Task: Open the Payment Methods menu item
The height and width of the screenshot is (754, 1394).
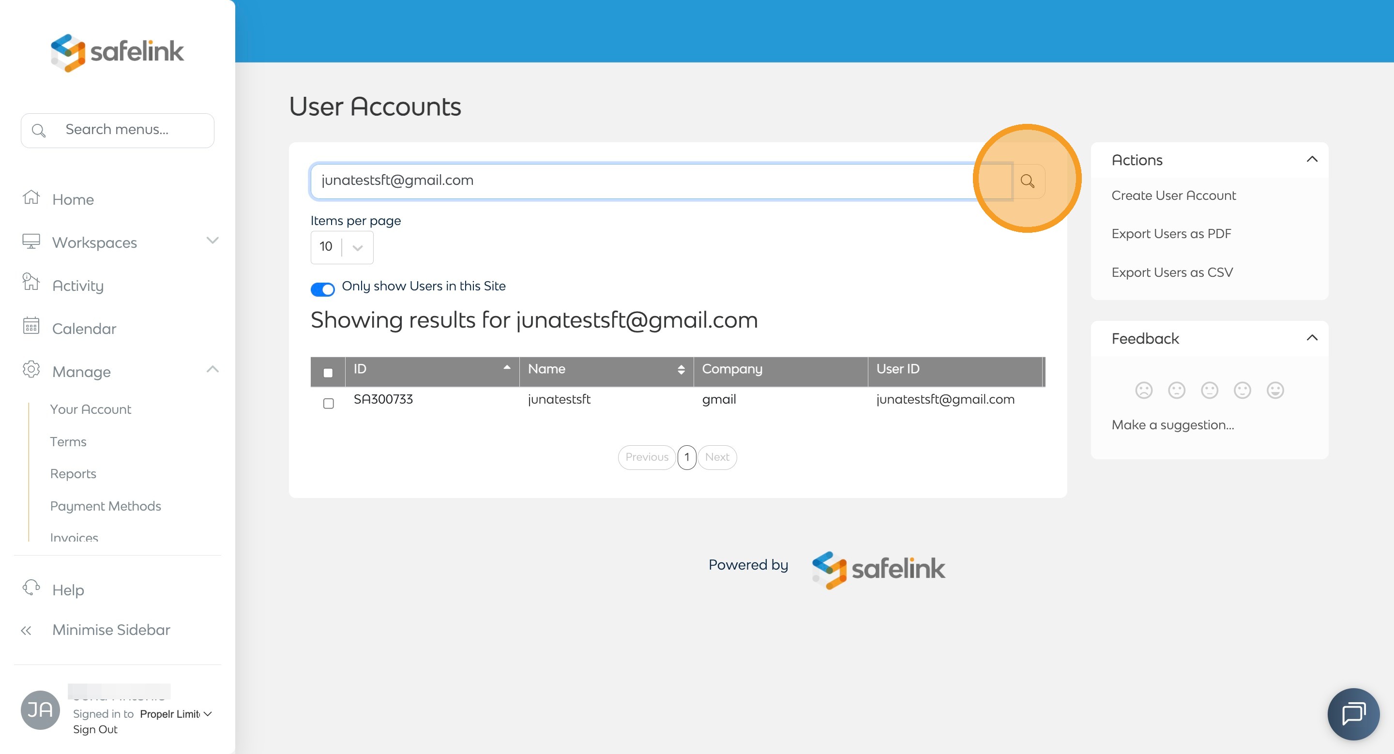Action: (106, 506)
